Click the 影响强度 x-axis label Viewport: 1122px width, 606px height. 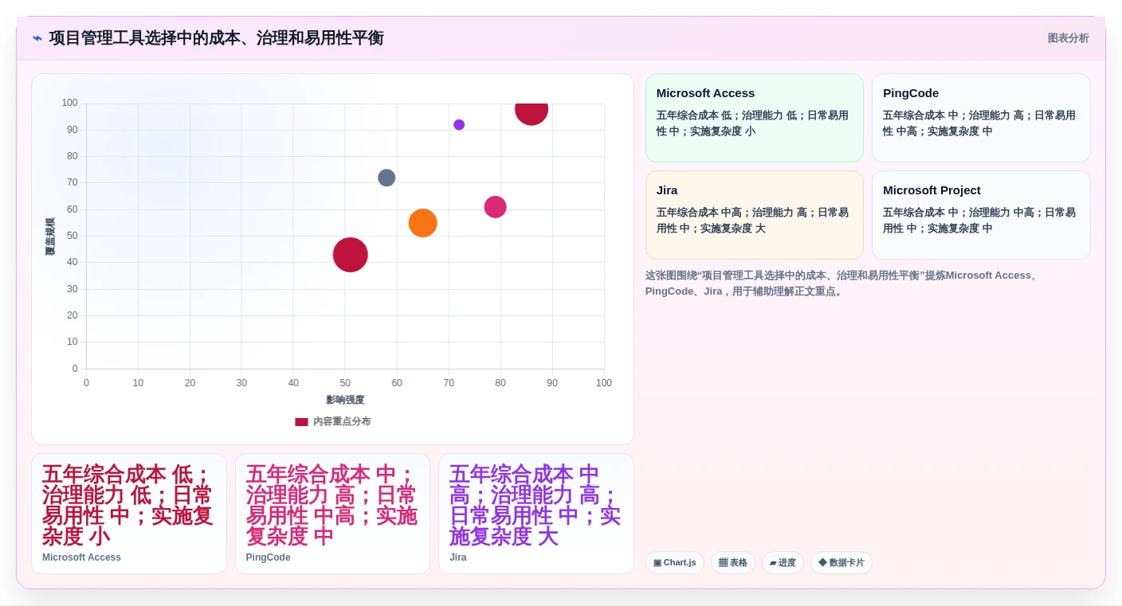(345, 400)
